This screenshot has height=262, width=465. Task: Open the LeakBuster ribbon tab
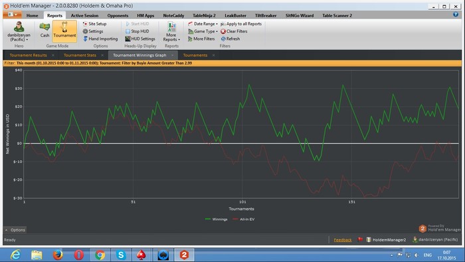(x=235, y=15)
